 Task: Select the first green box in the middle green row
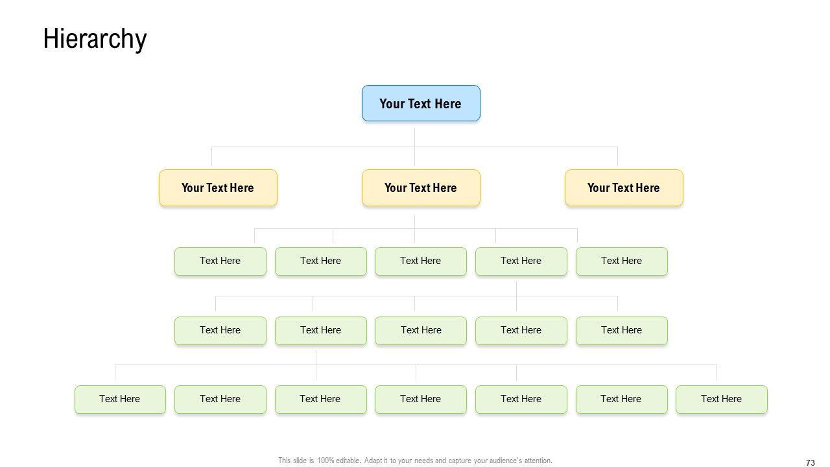(x=220, y=331)
